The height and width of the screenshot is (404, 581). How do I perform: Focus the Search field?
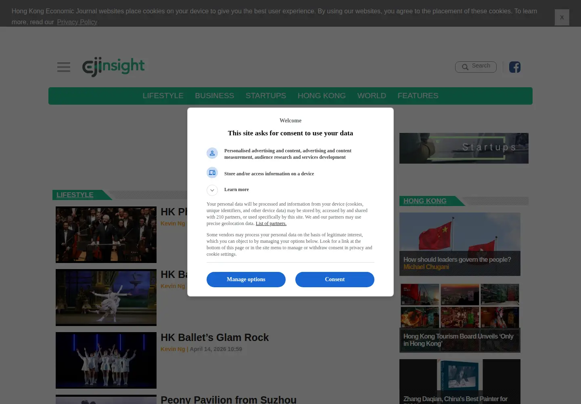476,67
